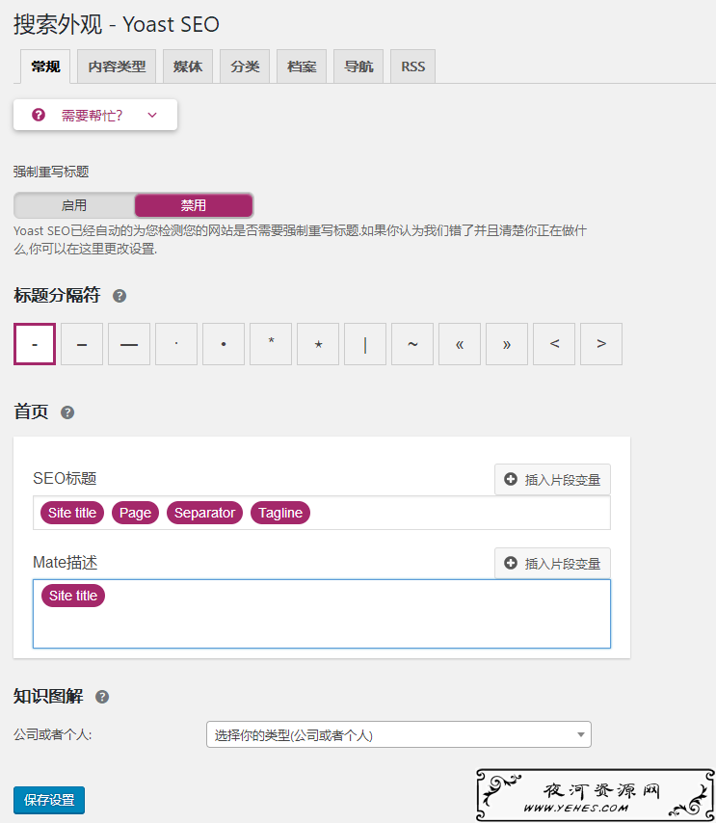Screen dimensions: 716x823
Task: Go to the 导航 tab
Action: coord(358,66)
